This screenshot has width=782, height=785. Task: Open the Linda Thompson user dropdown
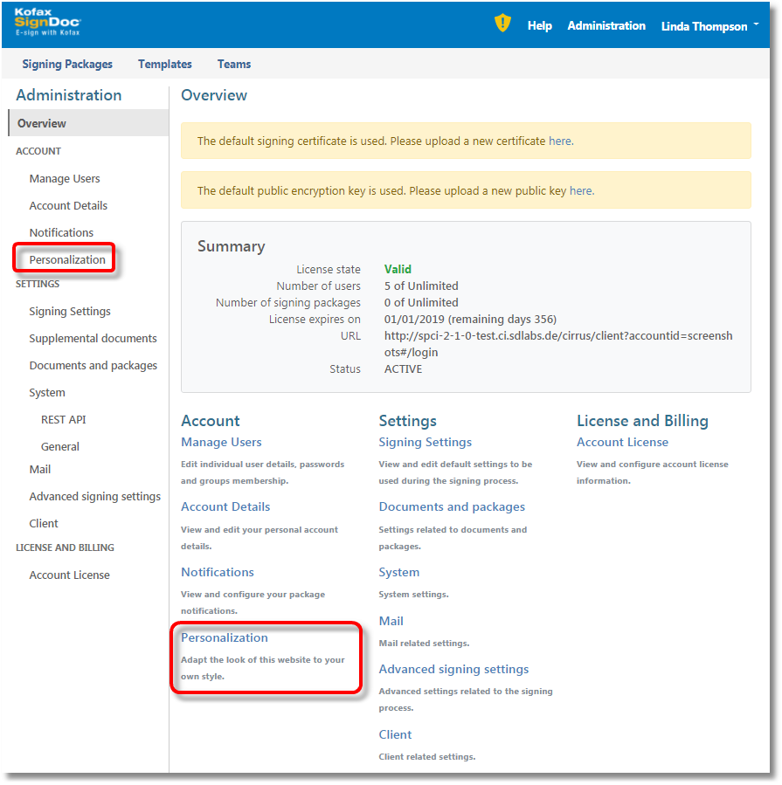point(709,26)
